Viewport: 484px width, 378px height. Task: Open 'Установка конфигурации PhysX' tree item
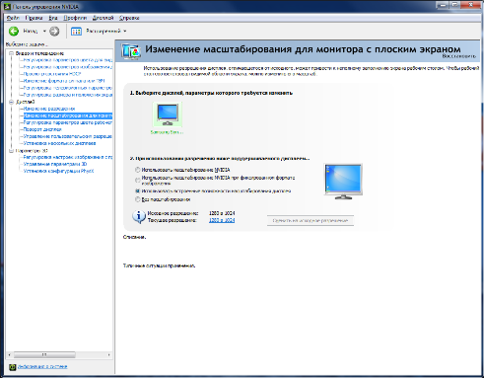point(58,171)
